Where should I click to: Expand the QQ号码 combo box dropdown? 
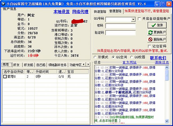[133, 20]
